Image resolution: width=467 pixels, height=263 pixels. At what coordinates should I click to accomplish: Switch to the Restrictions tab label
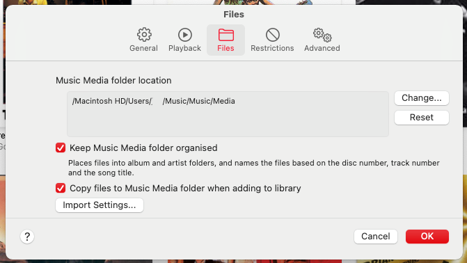pyautogui.click(x=272, y=48)
